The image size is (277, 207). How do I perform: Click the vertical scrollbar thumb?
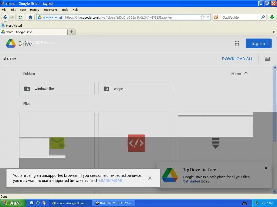click(275, 106)
